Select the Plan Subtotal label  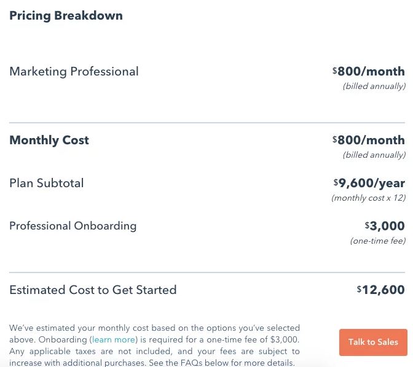click(x=46, y=183)
